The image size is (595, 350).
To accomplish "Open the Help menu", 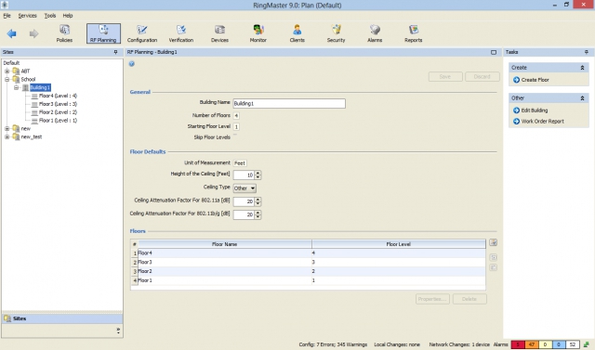I will click(68, 16).
